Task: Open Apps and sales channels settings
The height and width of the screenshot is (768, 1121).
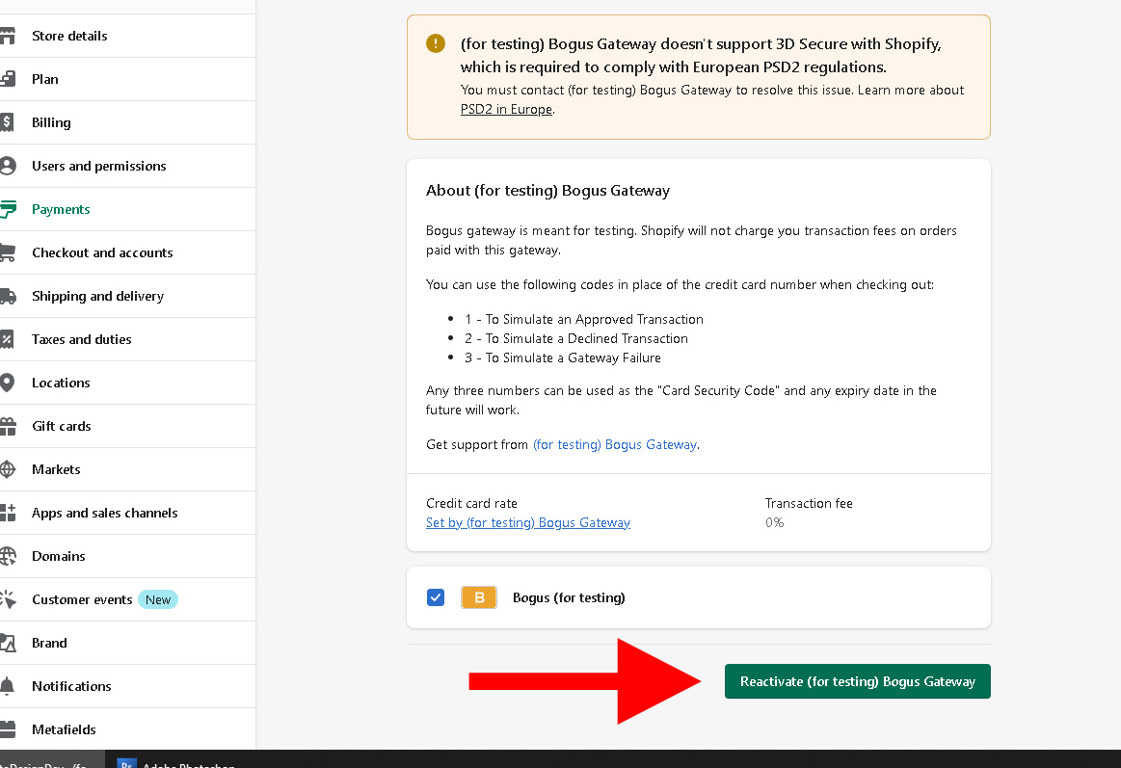Action: point(127,513)
